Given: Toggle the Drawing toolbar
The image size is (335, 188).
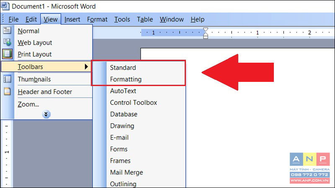Looking at the screenshot, I should pyautogui.click(x=139, y=126).
